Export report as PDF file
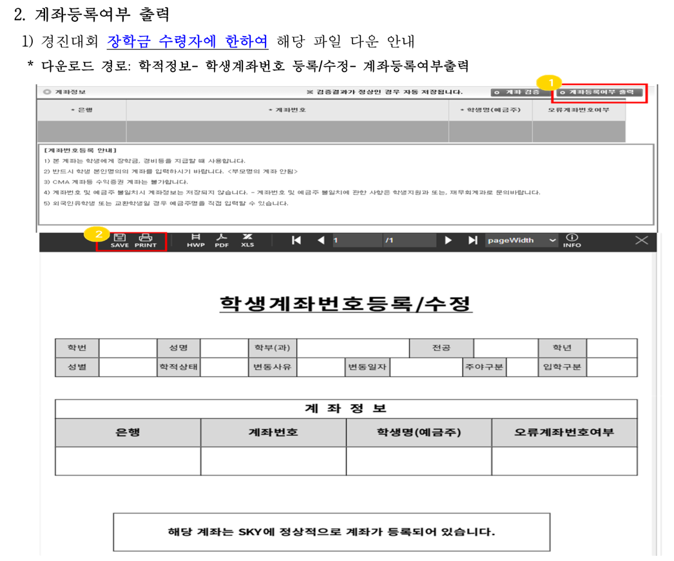The image size is (674, 561). (222, 241)
